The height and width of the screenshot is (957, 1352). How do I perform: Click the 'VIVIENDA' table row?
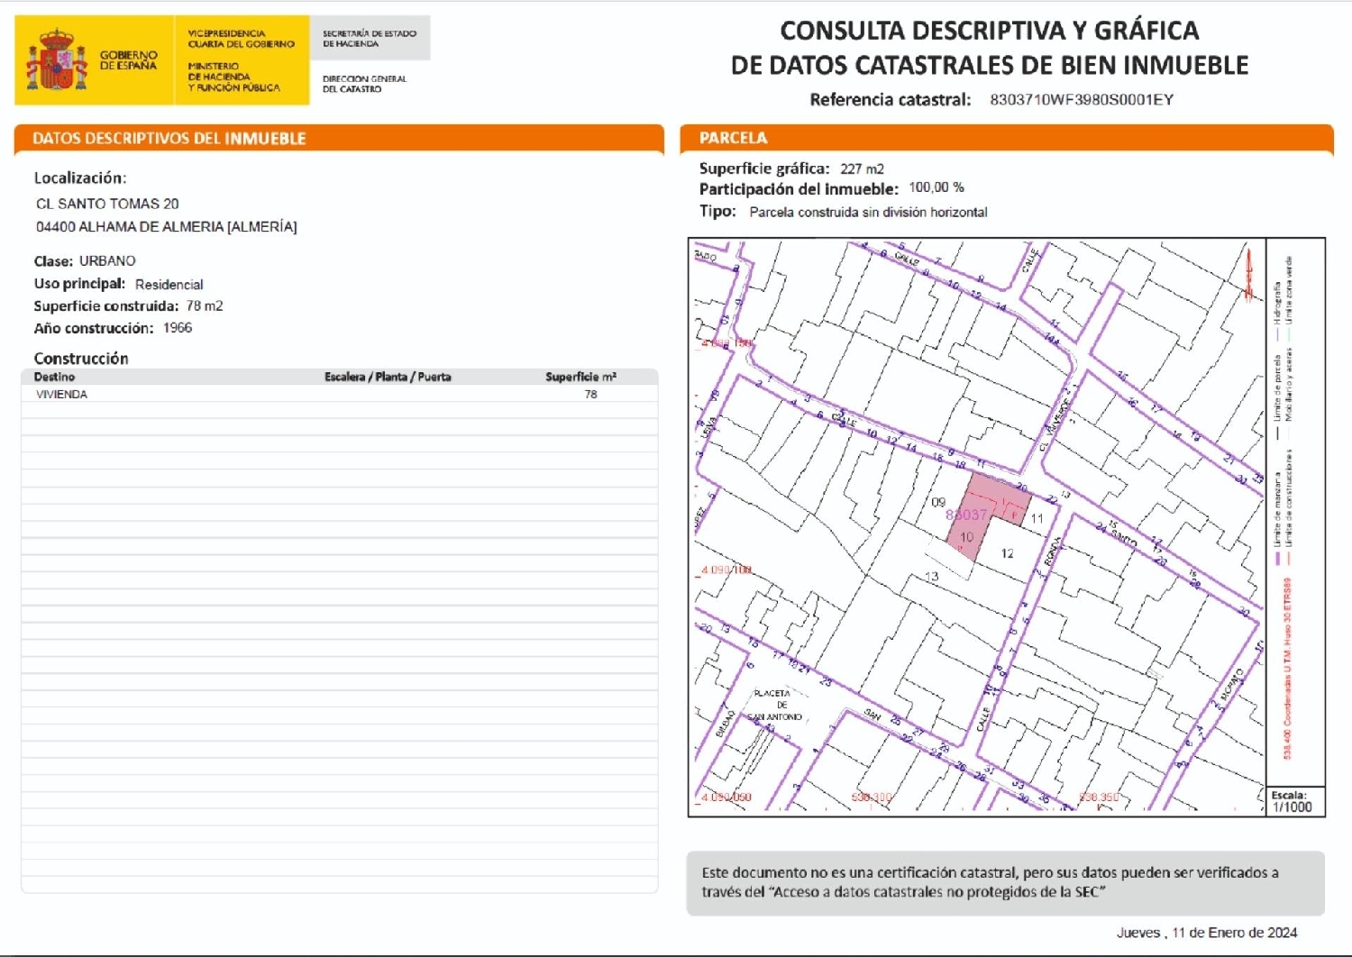coord(340,395)
